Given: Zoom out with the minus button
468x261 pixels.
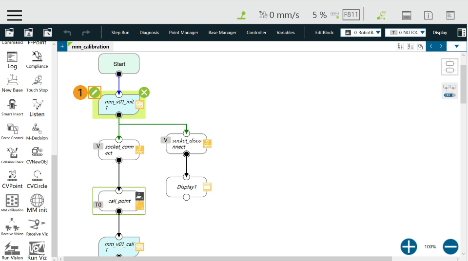Looking at the screenshot, I should 450,247.
